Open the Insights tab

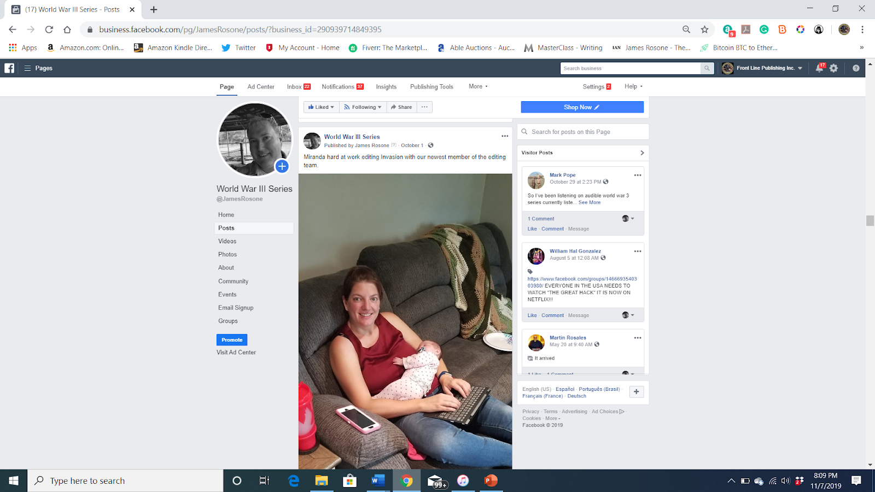(386, 86)
